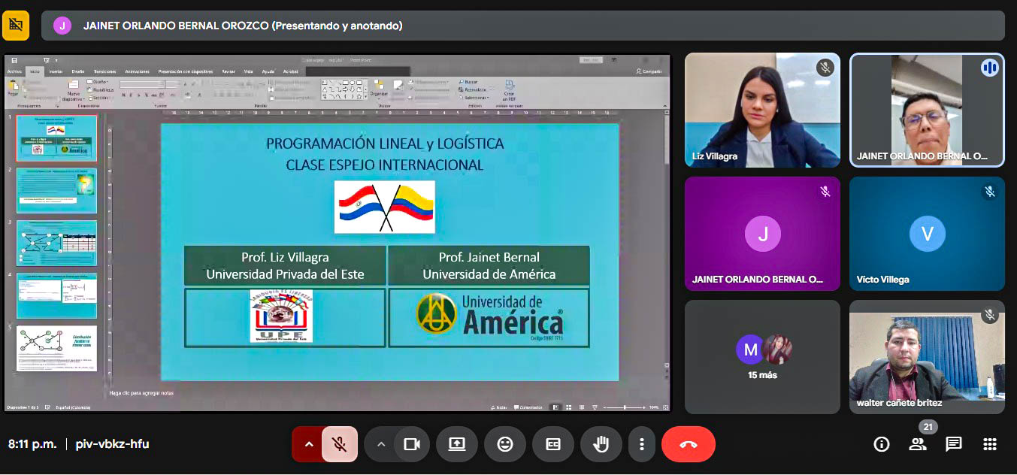Image resolution: width=1017 pixels, height=475 pixels.
Task: Select Liz Villagra's video tile
Action: tap(762, 110)
